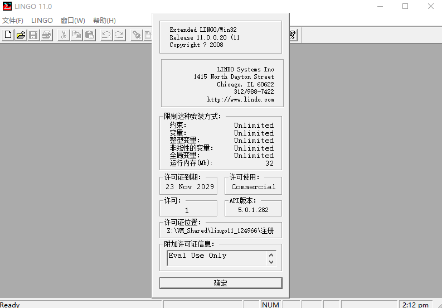Click the Find flashlight icon

tap(137, 35)
